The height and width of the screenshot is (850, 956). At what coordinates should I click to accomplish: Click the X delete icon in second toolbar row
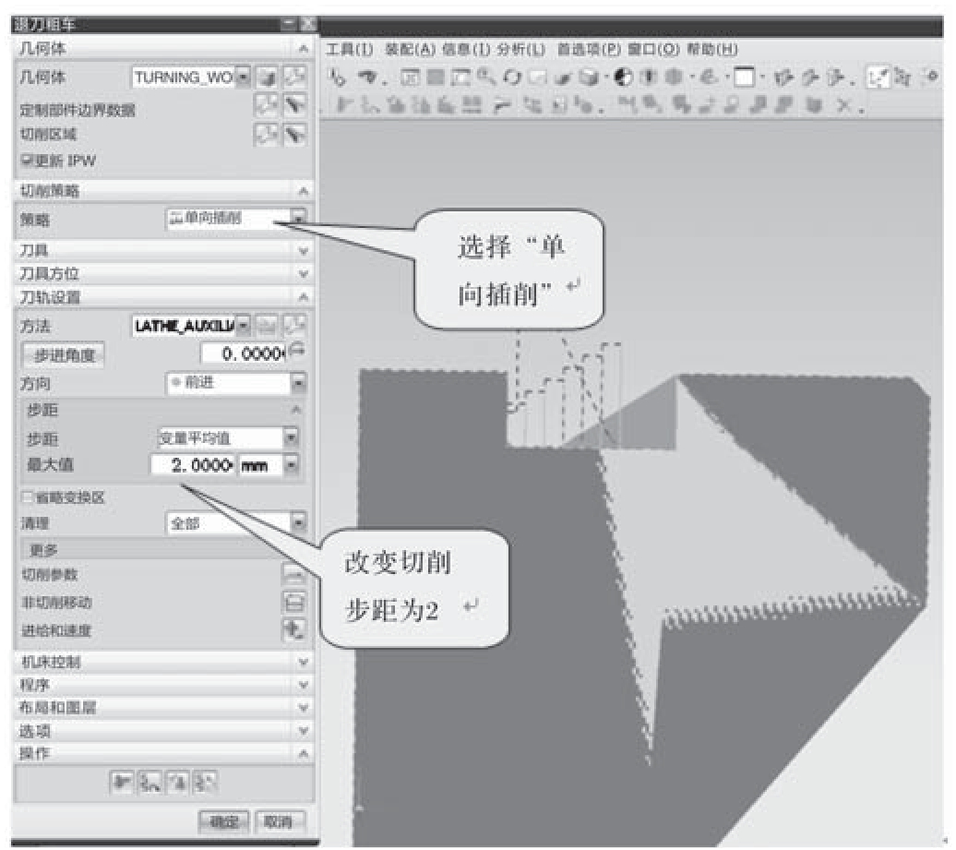pos(843,106)
